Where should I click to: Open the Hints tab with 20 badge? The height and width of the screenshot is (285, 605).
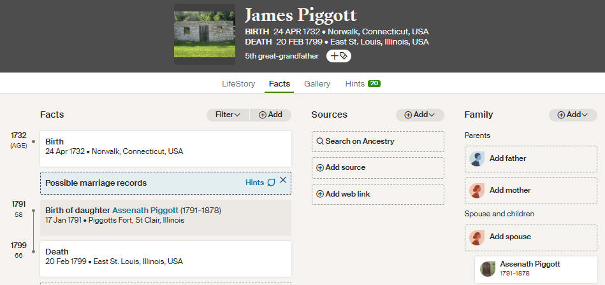pyautogui.click(x=363, y=83)
